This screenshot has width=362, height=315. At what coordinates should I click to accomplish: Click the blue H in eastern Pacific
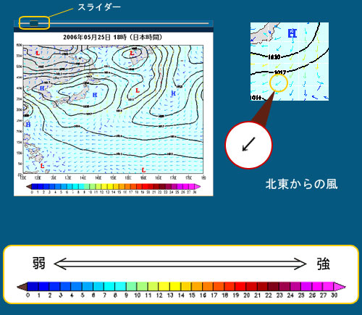point(173,93)
